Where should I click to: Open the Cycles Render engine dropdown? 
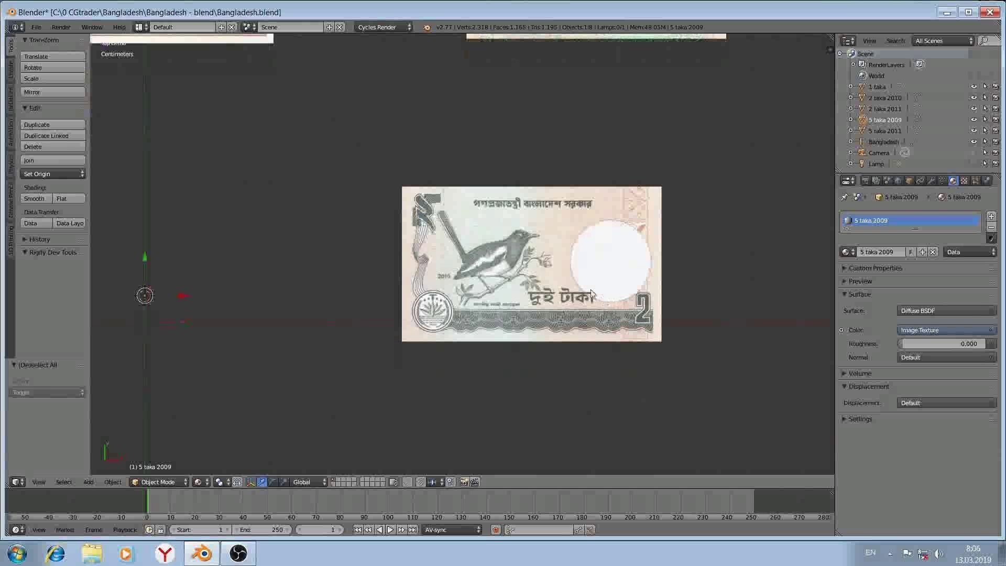click(383, 27)
